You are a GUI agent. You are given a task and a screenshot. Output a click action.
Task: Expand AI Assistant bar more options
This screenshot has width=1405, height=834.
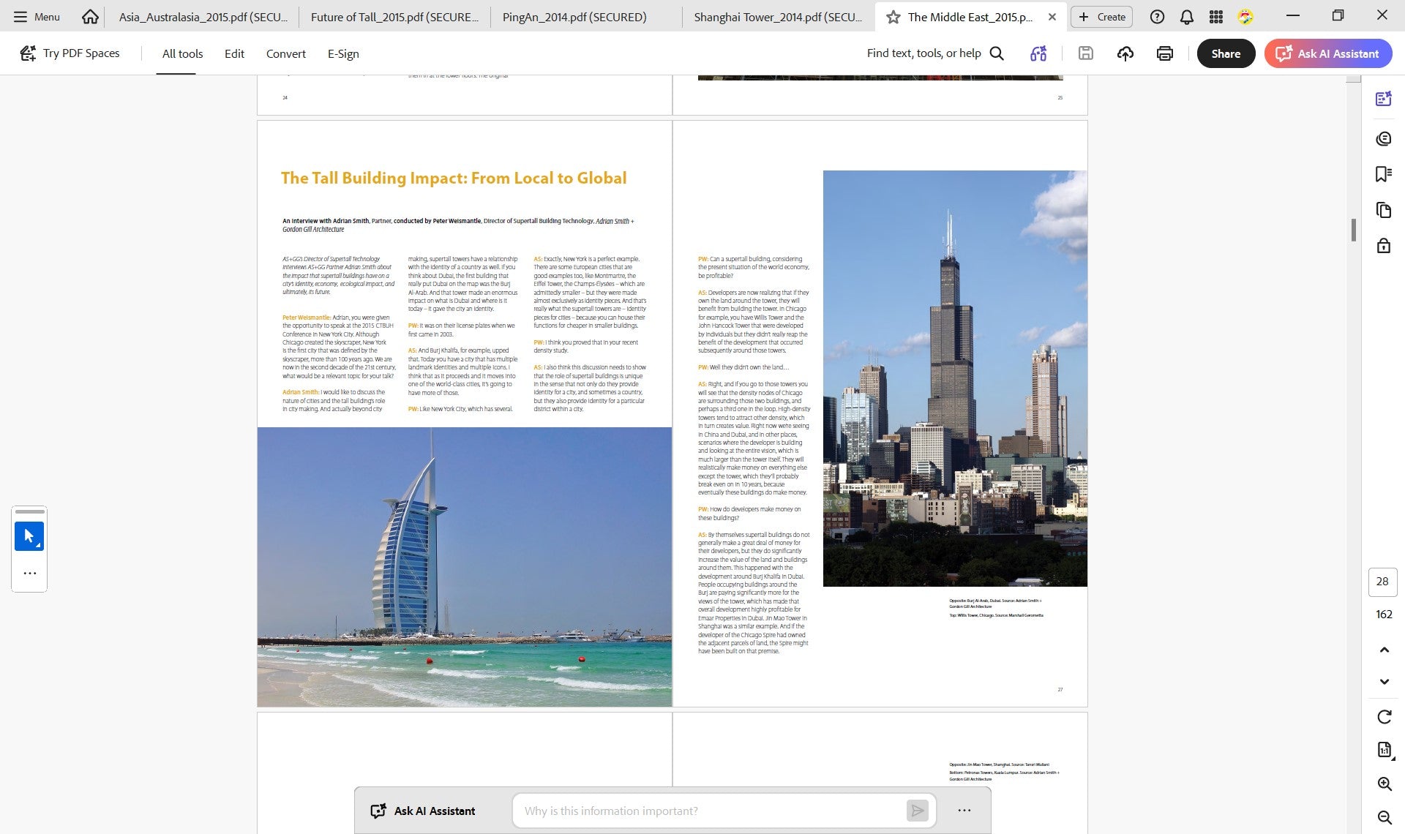[x=964, y=811]
